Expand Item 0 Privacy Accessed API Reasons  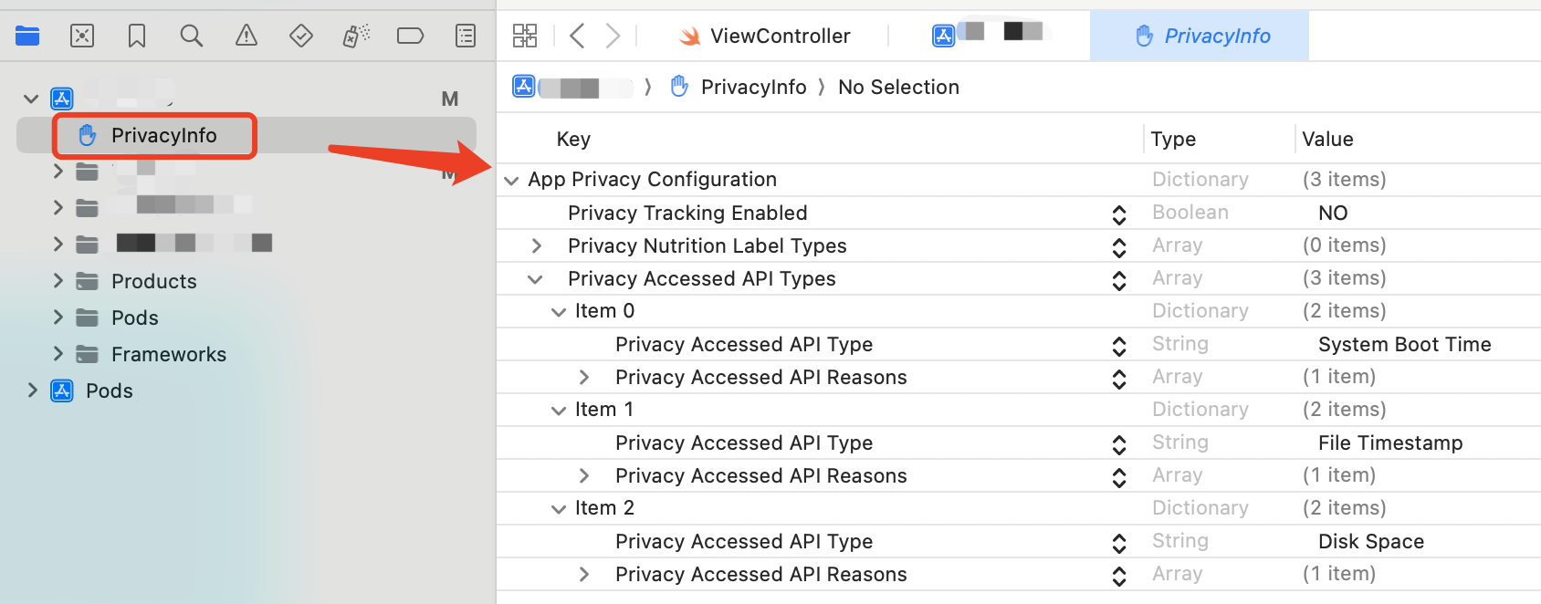[x=584, y=378]
